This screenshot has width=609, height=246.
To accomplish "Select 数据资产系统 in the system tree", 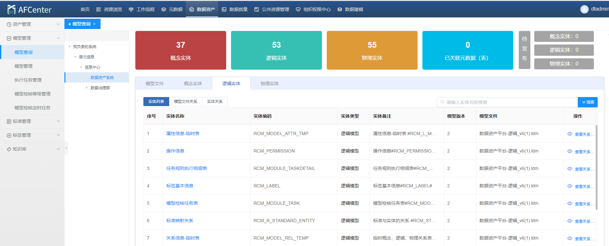I will click(102, 78).
